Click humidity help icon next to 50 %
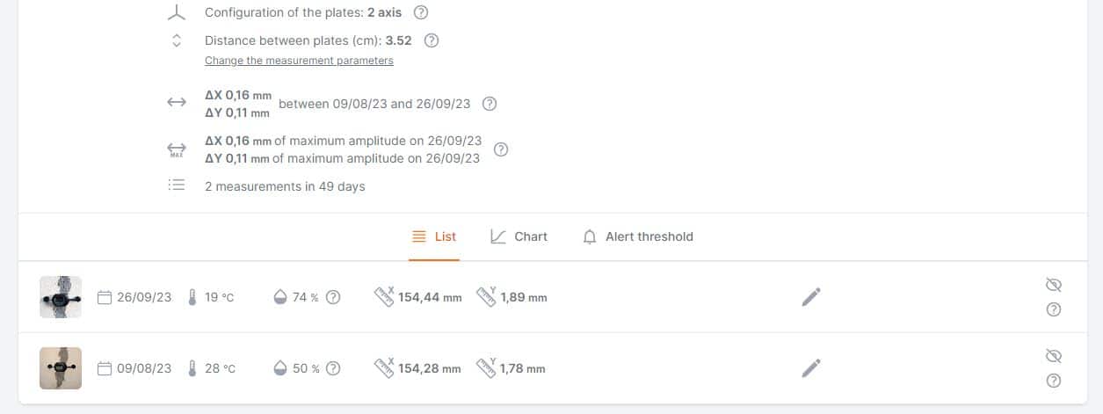 coord(333,368)
